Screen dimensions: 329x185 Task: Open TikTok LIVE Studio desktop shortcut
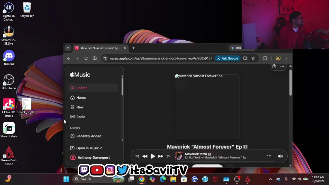point(9,108)
